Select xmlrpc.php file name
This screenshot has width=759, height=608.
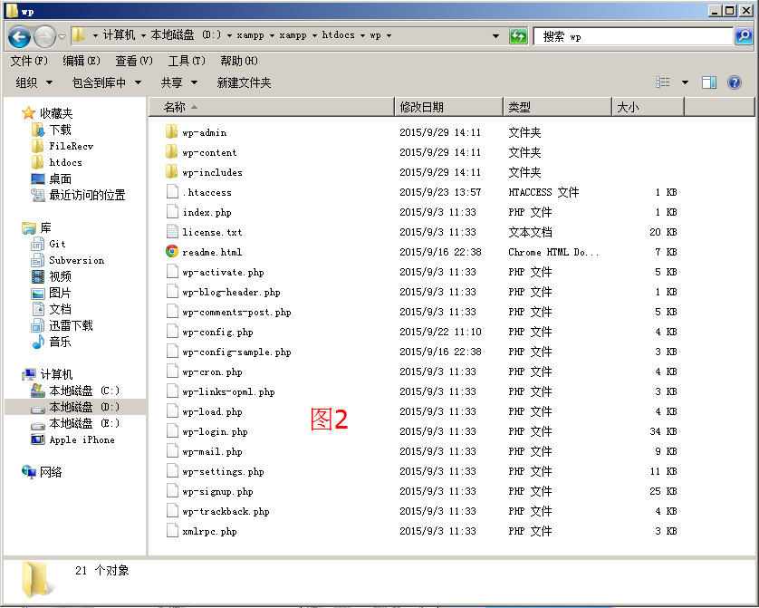click(209, 532)
